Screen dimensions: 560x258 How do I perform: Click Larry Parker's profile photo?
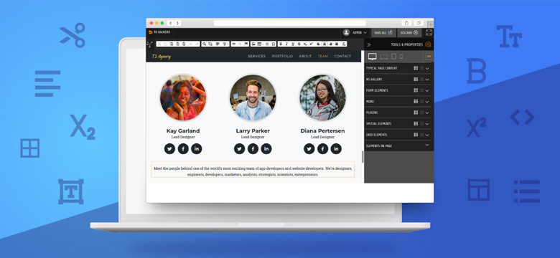(253, 97)
